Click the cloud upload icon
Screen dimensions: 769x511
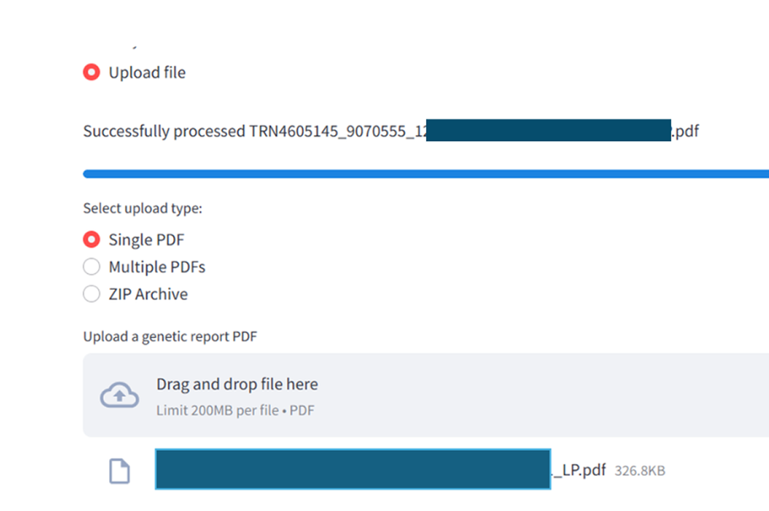119,395
